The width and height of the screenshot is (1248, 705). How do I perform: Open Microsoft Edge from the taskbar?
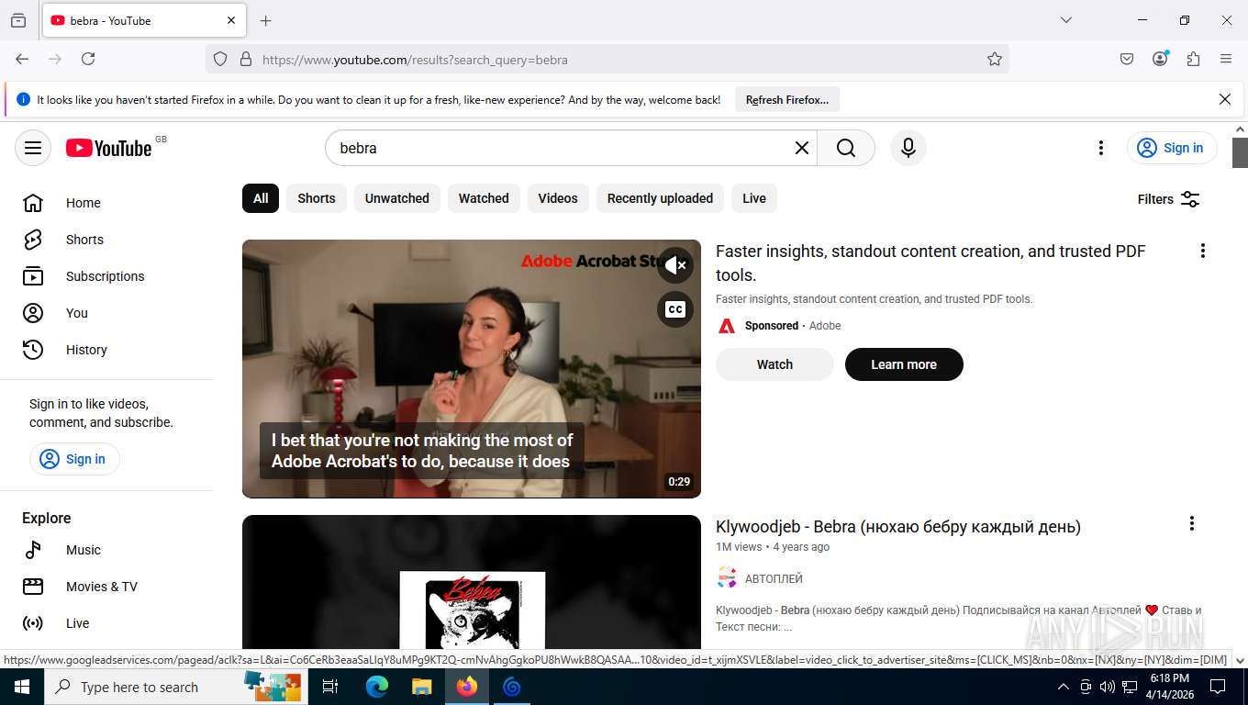tap(377, 687)
